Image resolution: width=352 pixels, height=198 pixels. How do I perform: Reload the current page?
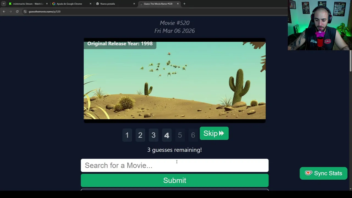17,12
